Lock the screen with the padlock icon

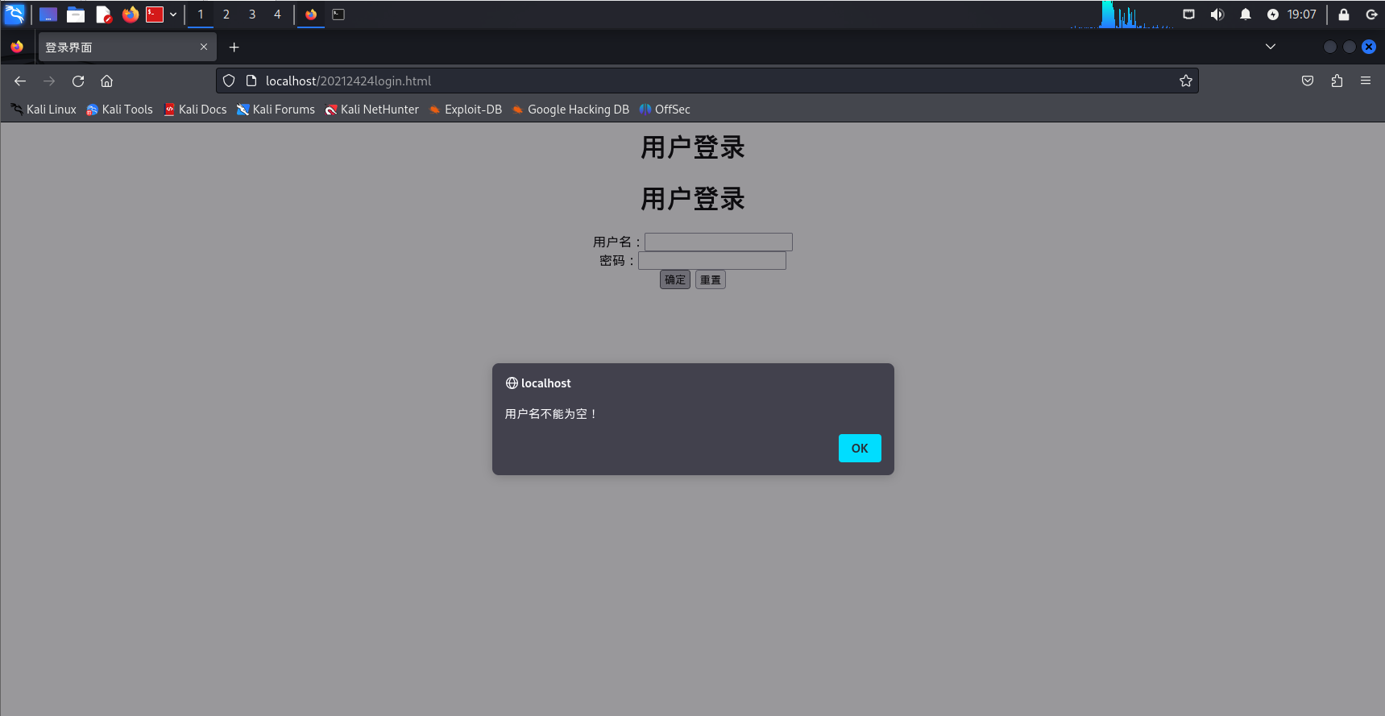(1344, 14)
